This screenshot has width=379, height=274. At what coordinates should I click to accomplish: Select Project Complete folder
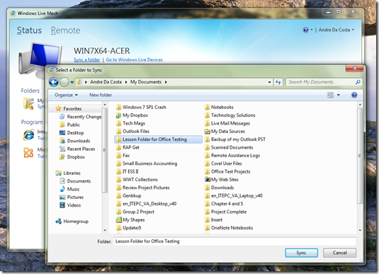226,212
